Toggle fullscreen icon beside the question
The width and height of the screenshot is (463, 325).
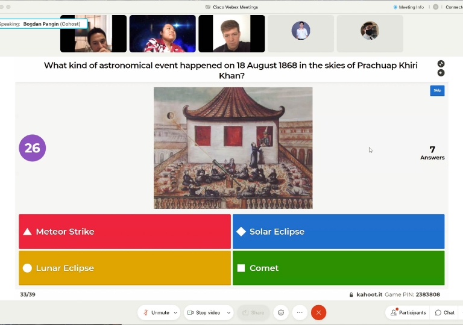click(x=441, y=64)
